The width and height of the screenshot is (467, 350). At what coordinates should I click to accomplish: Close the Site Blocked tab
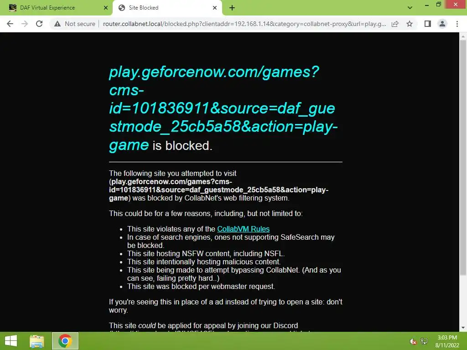coord(215,8)
